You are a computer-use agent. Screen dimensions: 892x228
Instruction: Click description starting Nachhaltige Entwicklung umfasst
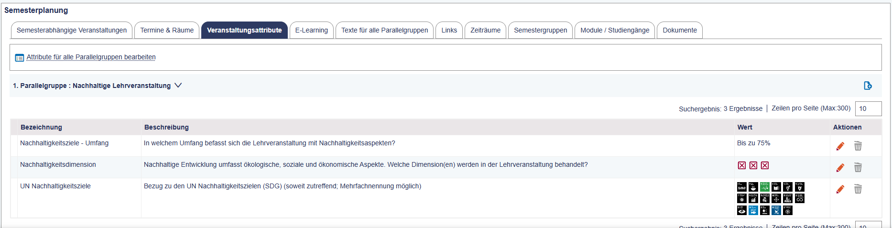coord(366,164)
